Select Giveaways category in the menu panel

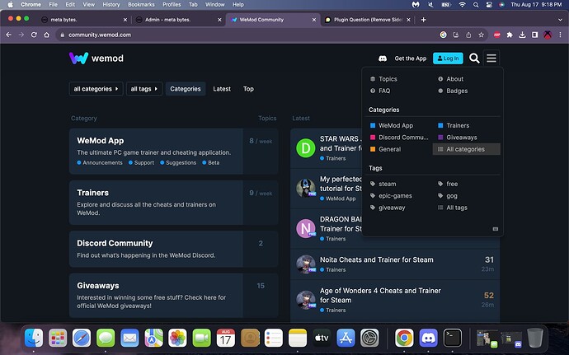[x=458, y=138]
